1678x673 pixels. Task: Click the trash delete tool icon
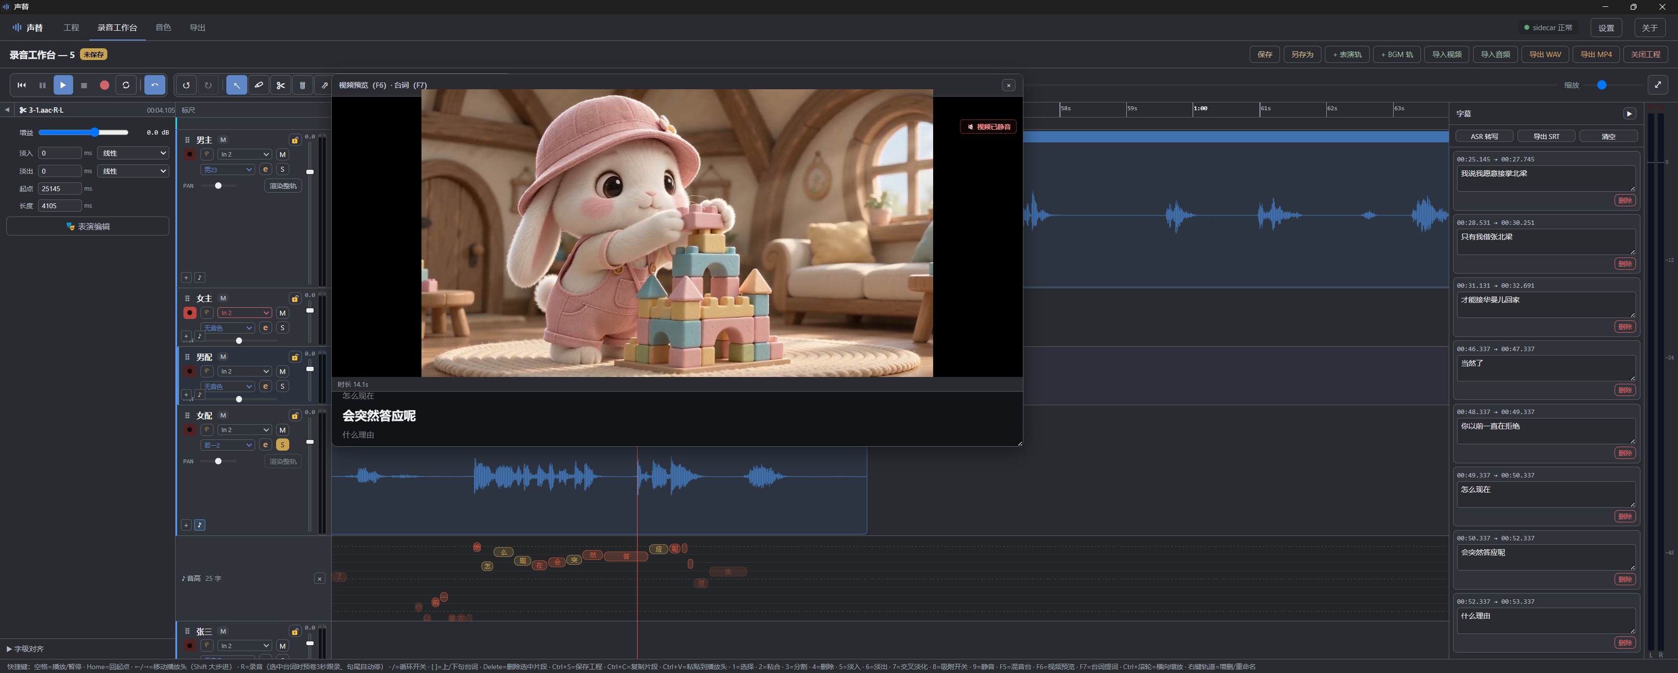point(302,85)
